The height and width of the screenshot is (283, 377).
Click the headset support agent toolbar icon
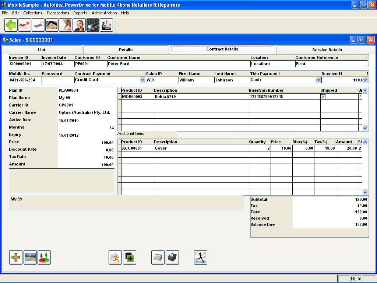(79, 25)
